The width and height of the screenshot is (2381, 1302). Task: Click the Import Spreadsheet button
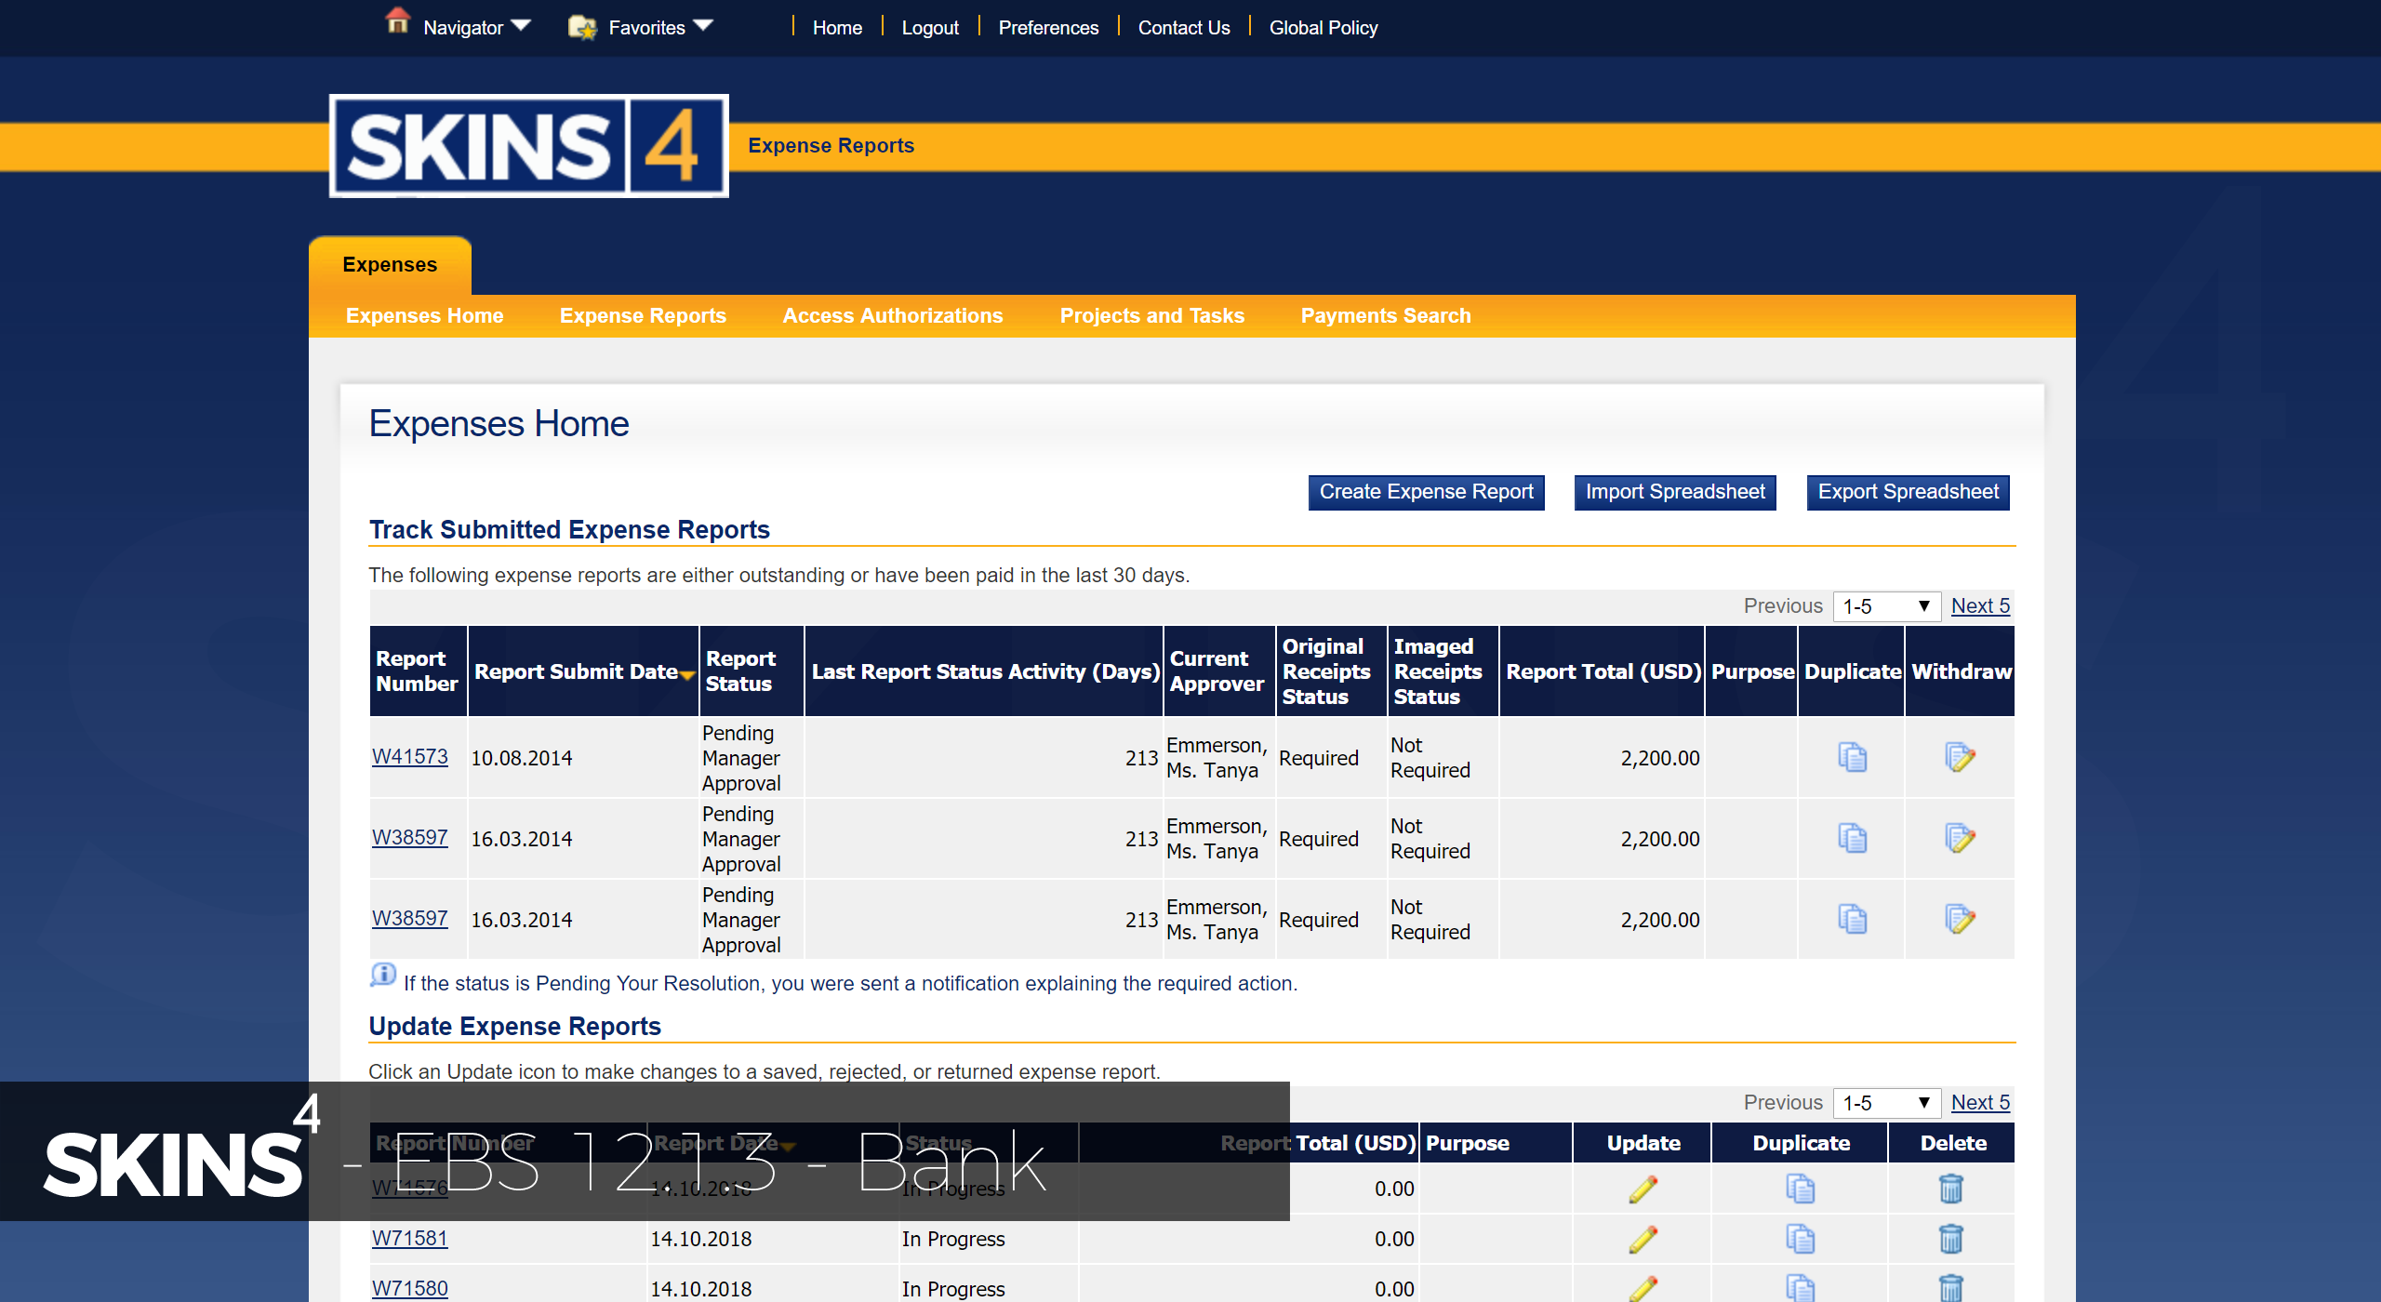click(x=1675, y=492)
